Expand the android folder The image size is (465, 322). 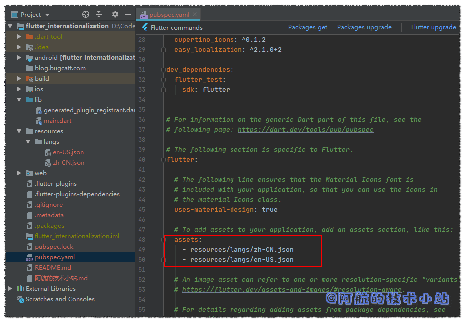coord(19,58)
